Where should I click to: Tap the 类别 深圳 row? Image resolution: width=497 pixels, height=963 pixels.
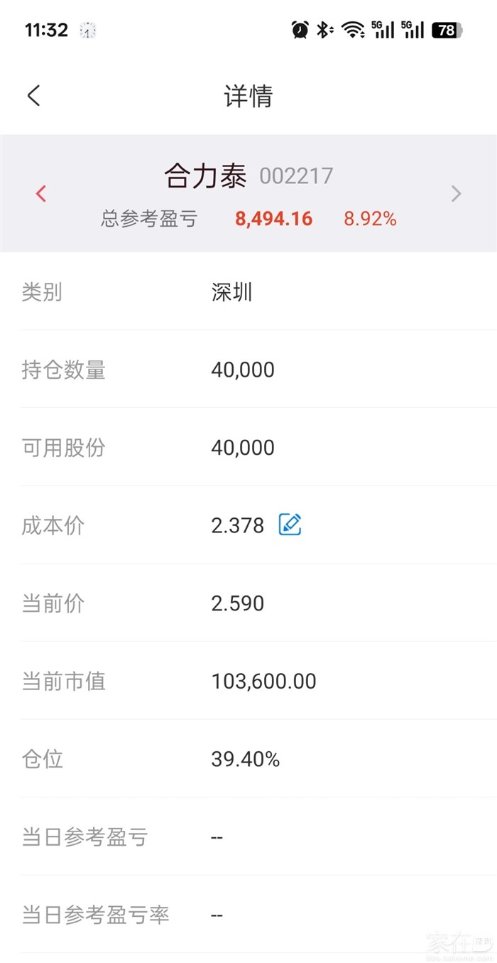click(248, 292)
